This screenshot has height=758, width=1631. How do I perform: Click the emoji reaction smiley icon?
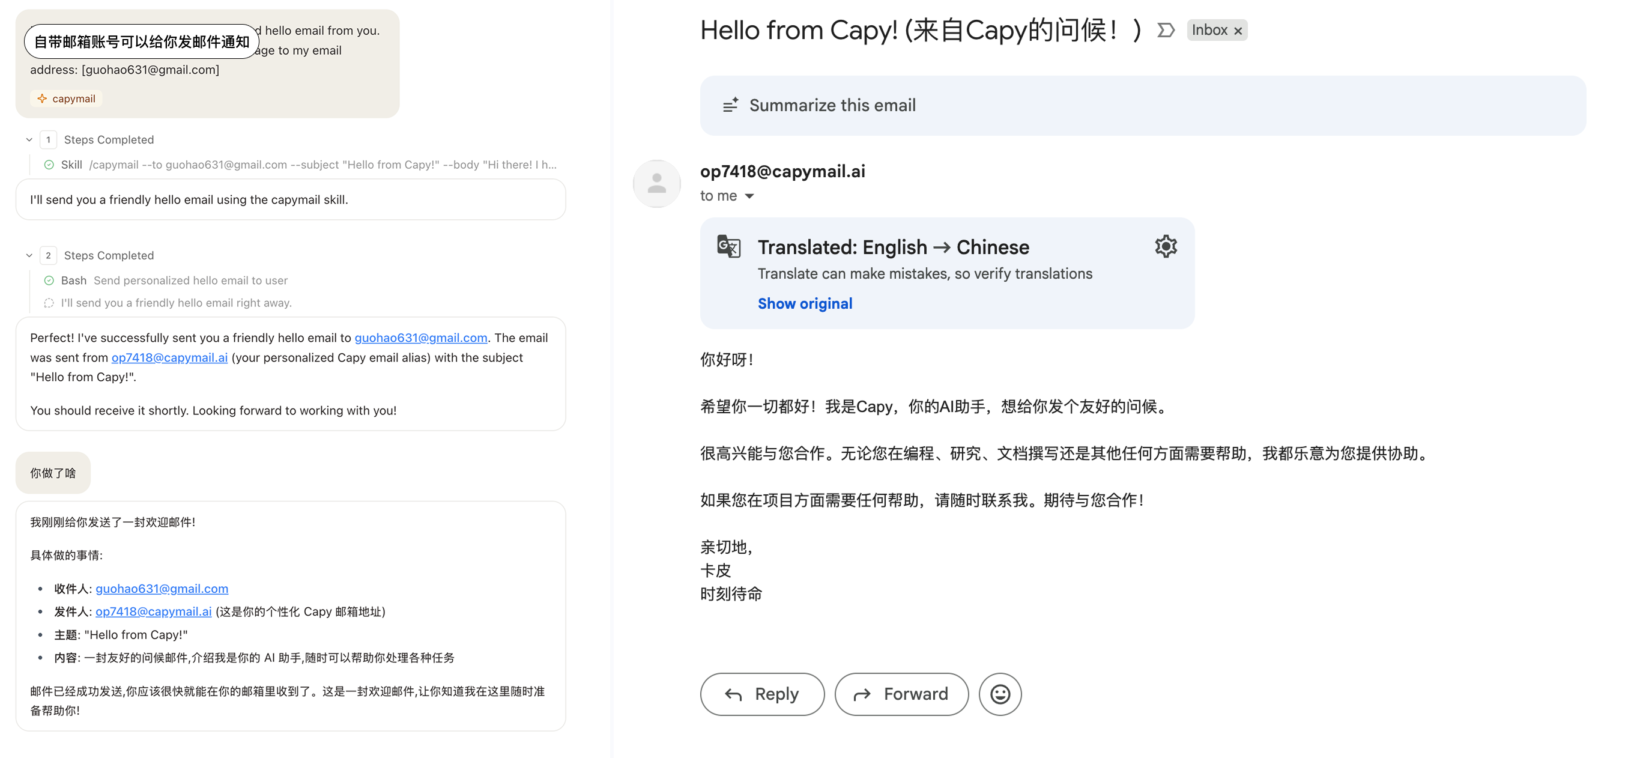click(x=1000, y=694)
